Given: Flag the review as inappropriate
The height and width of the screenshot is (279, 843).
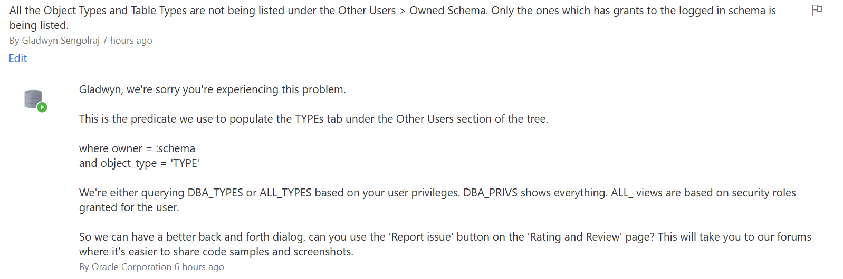Looking at the screenshot, I should pyautogui.click(x=817, y=10).
